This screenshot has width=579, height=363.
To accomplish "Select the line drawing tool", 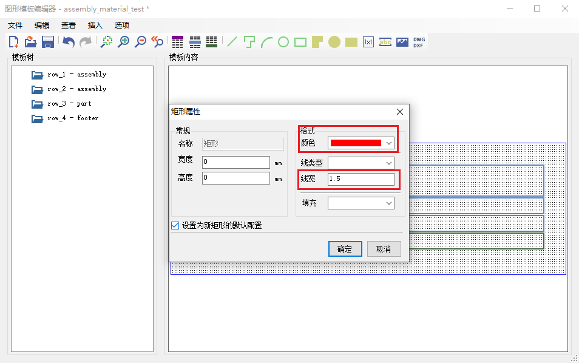I will point(232,42).
